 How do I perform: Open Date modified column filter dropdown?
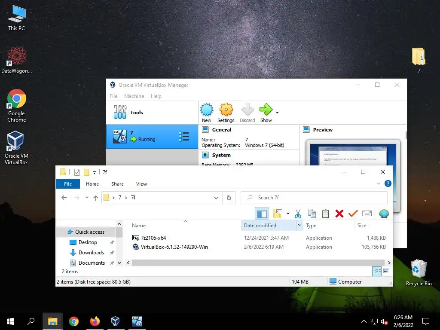pos(299,225)
